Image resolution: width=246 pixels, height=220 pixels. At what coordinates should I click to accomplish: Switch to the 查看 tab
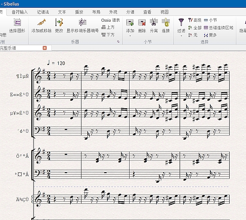click(147, 12)
